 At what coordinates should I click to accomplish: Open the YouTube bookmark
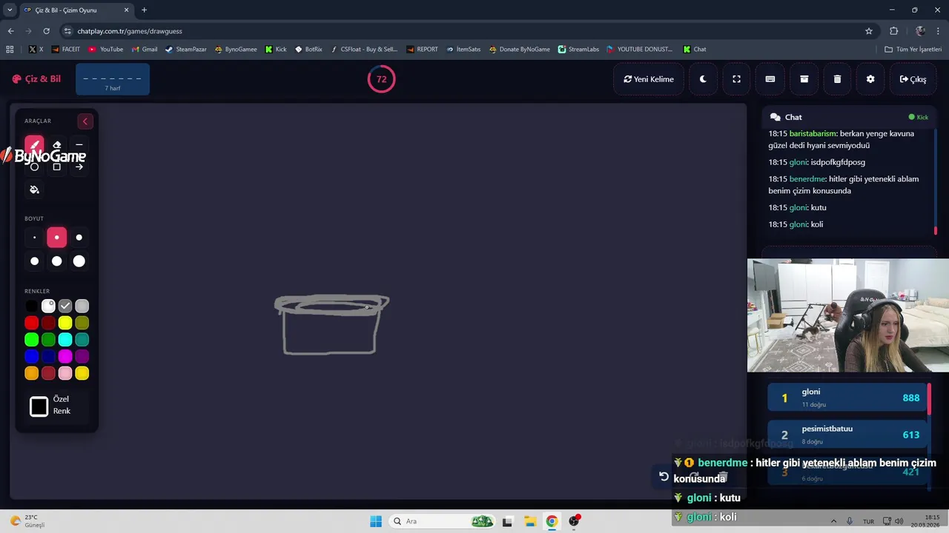[x=106, y=50]
